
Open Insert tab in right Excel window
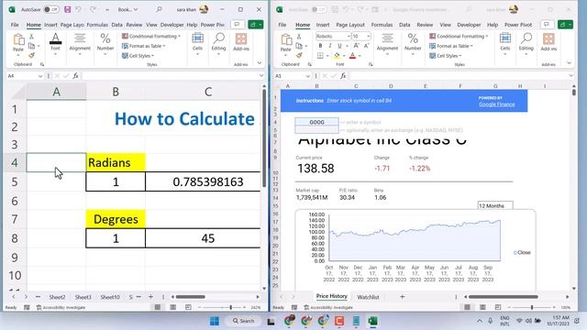point(323,25)
